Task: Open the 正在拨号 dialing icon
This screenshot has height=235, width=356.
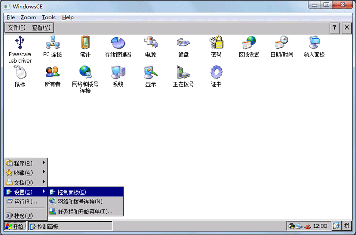Action: 183,76
